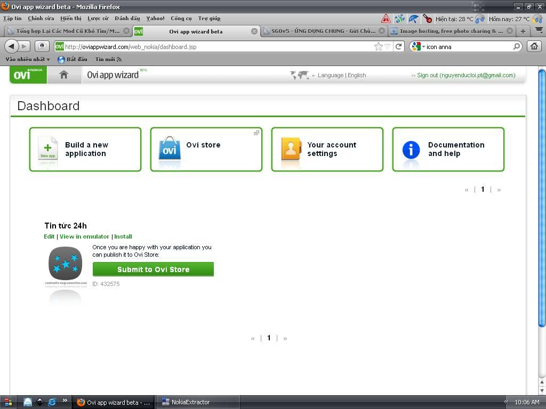Switch to the Image hosting tab

tap(452, 31)
